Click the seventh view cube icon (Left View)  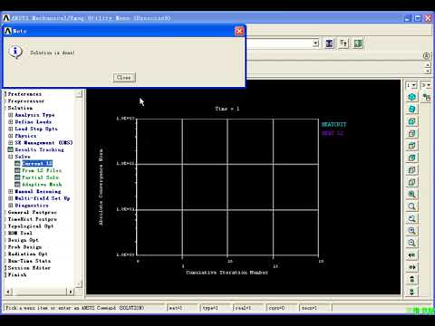pyautogui.click(x=411, y=170)
